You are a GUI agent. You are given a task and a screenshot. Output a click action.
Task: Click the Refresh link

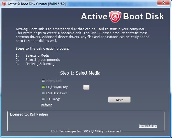[x=47, y=105]
